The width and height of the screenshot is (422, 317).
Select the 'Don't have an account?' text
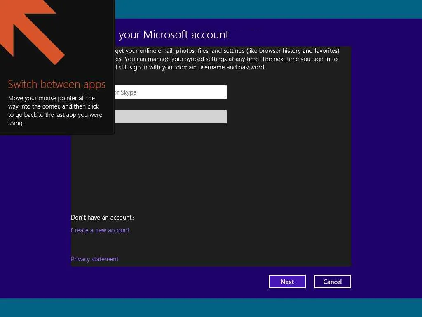click(103, 217)
